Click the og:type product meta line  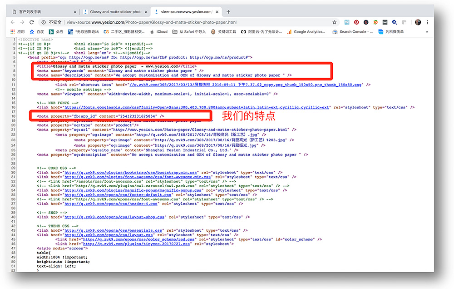pos(88,125)
